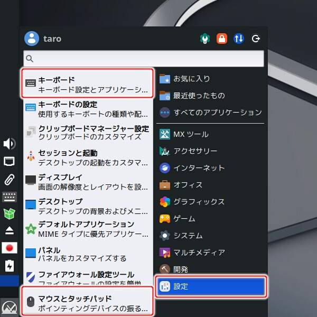
Task: Open ディスプレイ resolution settings
Action: pyautogui.click(x=88, y=181)
